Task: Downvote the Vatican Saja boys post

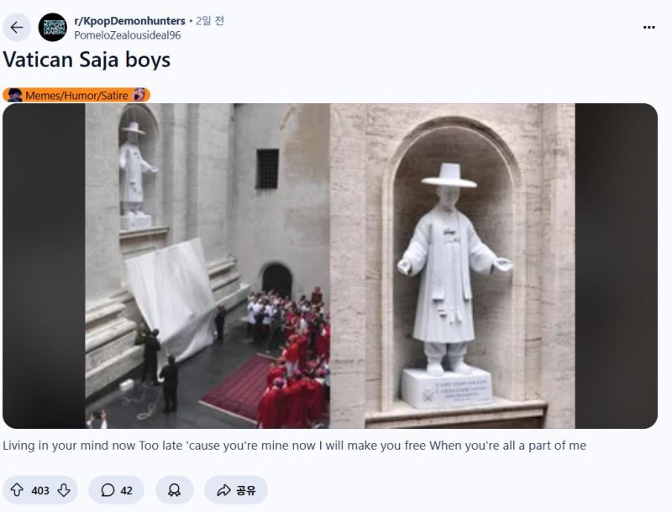Action: (64, 489)
